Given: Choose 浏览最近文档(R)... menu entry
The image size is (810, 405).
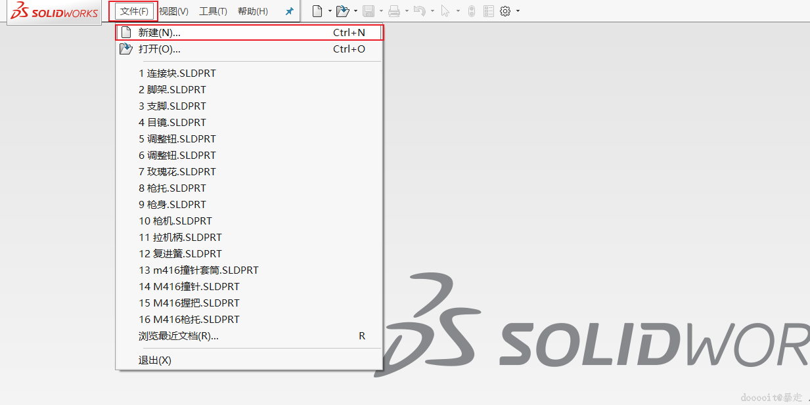Looking at the screenshot, I should click(249, 335).
